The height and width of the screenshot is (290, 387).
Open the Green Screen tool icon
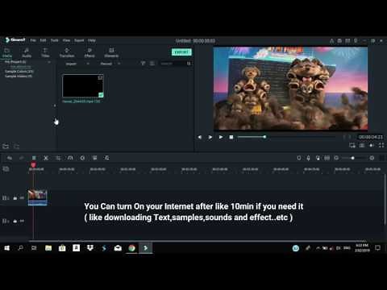[x=94, y=158]
